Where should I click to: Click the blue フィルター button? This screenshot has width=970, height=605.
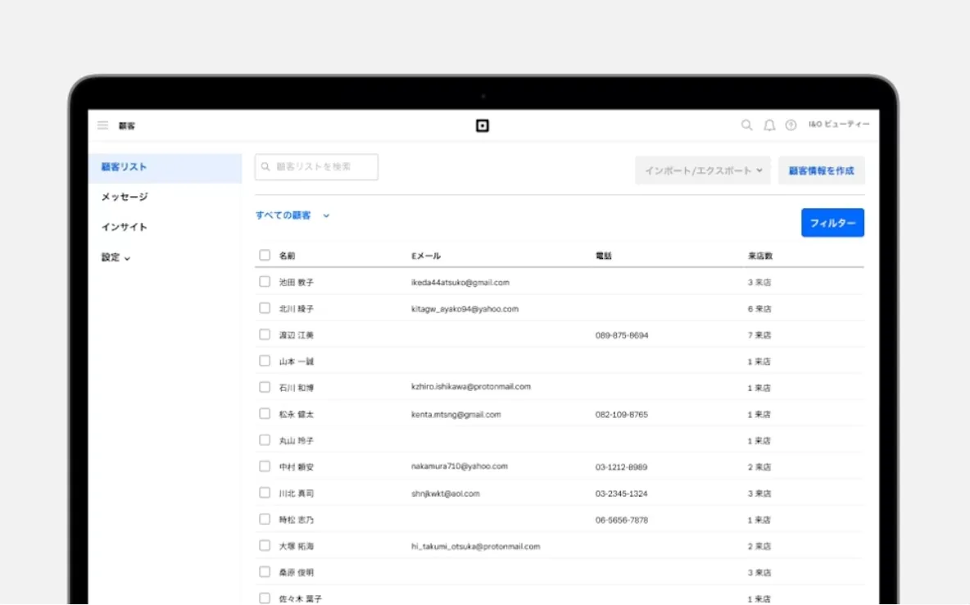(832, 223)
